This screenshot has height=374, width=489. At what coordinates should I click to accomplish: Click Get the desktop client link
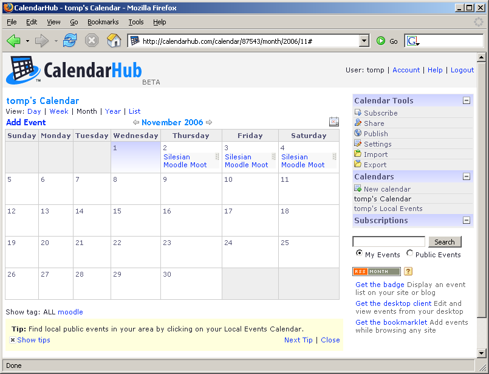click(394, 303)
